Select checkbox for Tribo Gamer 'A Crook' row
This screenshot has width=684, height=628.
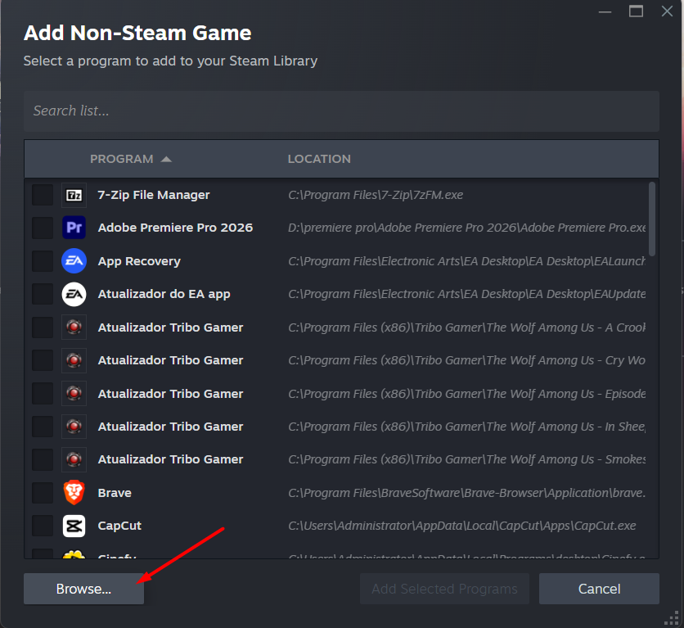click(43, 328)
